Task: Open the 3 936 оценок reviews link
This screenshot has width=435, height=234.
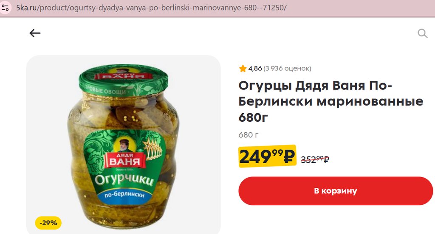Action: pos(287,68)
